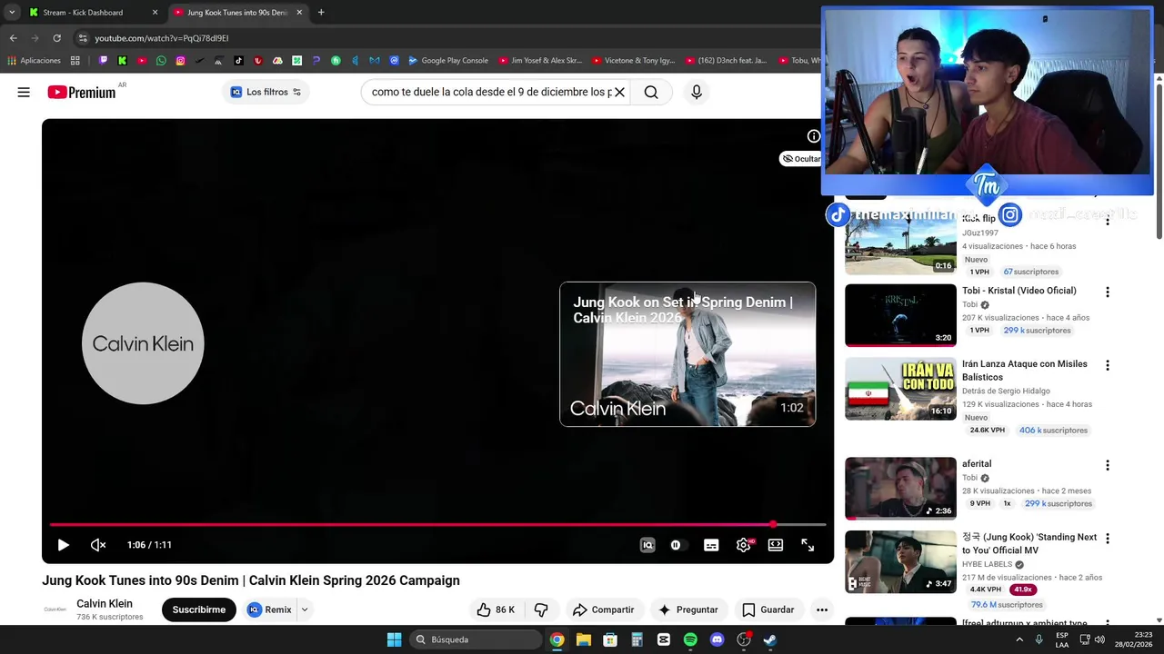
Task: Hide the end screen using Ocultar
Action: 800,159
